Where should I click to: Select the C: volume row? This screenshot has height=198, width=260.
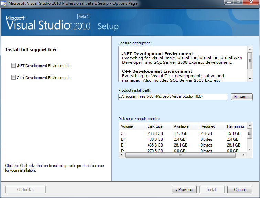(183, 133)
